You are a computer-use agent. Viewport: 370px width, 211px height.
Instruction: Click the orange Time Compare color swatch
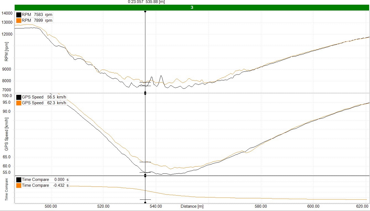click(x=19, y=185)
